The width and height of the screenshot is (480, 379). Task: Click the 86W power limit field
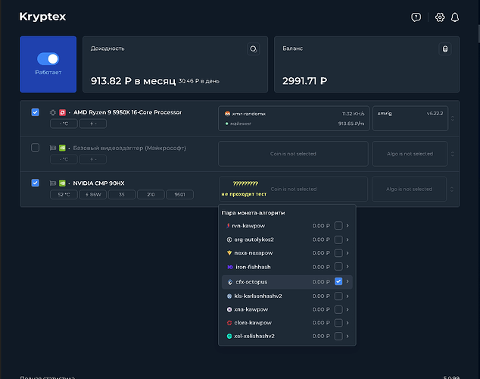(93, 195)
